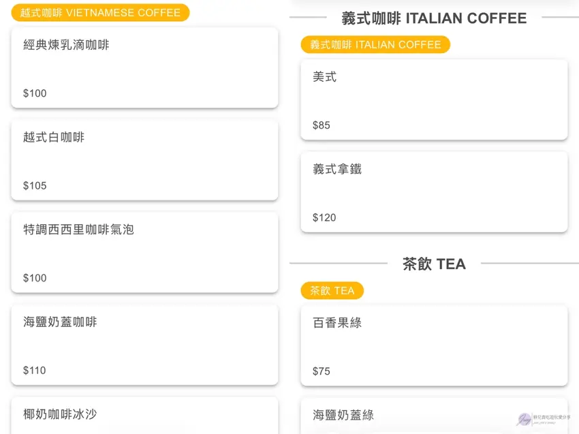The width and height of the screenshot is (579, 434).
Task: Click the $120 price under 義式拿鐵
Action: click(324, 218)
